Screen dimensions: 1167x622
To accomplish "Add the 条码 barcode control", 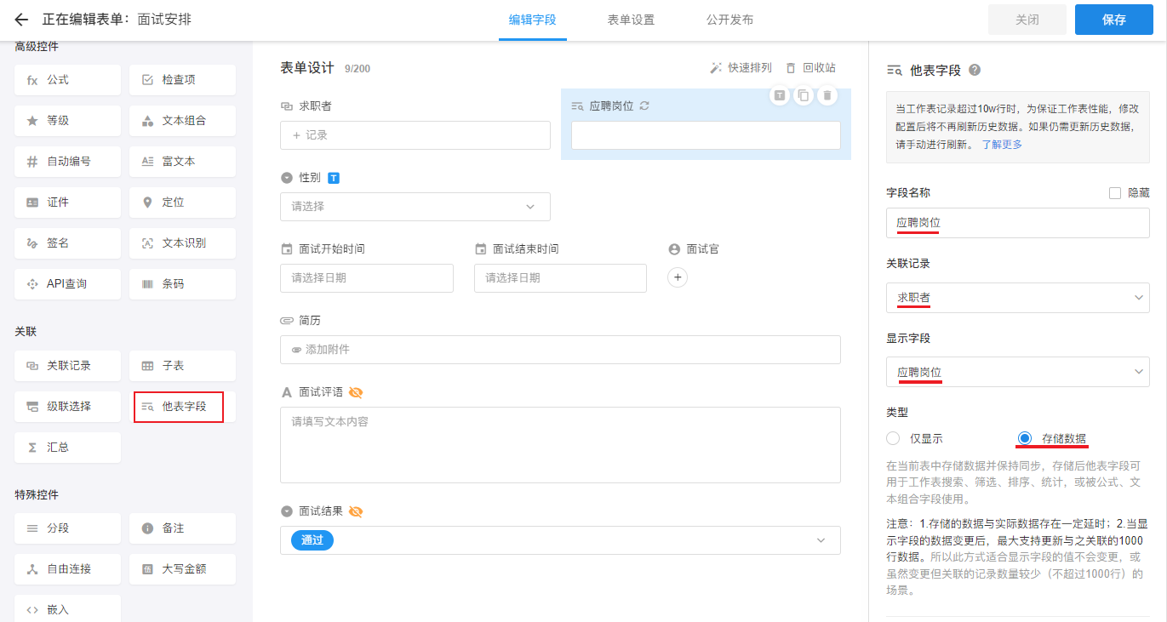I will (x=182, y=284).
